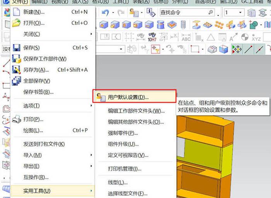271x198 pixels.
Task: Click the Redo arrow icon in toolbar
Action: coord(121,13)
